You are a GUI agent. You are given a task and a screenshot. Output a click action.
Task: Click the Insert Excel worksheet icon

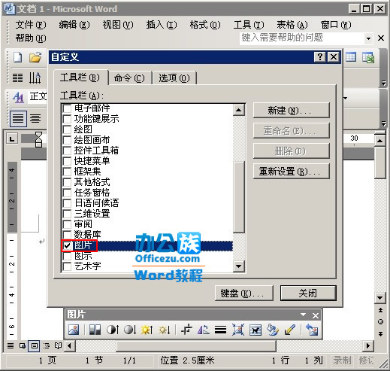368,57
